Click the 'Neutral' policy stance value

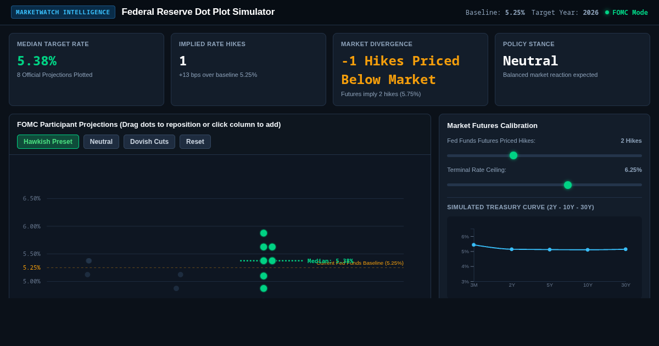click(530, 61)
